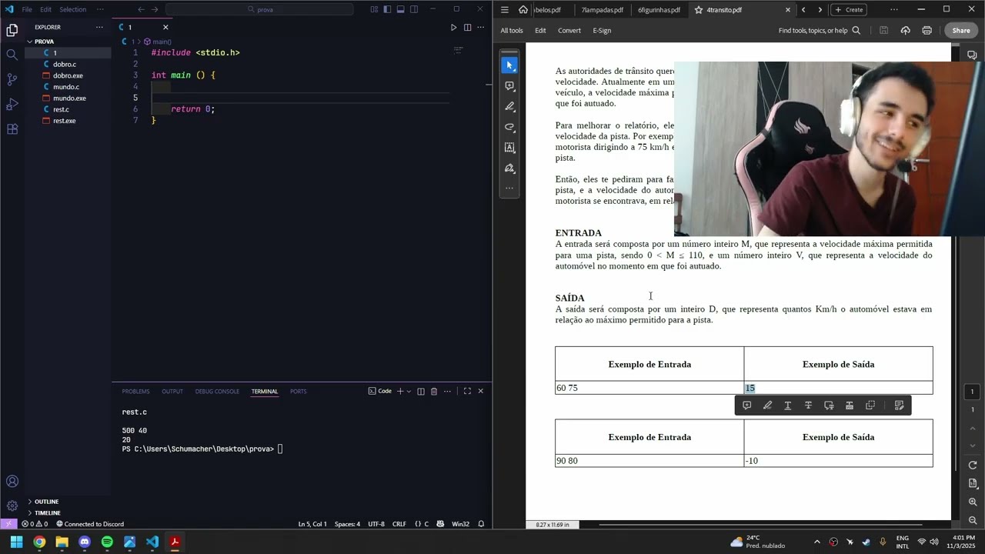The width and height of the screenshot is (985, 554).
Task: Toggle the VS Code bottom panel layout
Action: coord(400,9)
